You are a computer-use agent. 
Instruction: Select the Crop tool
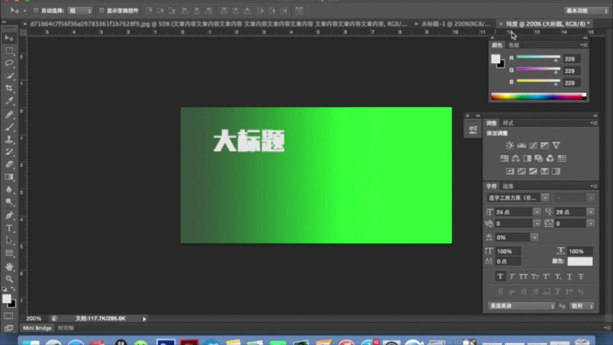pos(9,88)
